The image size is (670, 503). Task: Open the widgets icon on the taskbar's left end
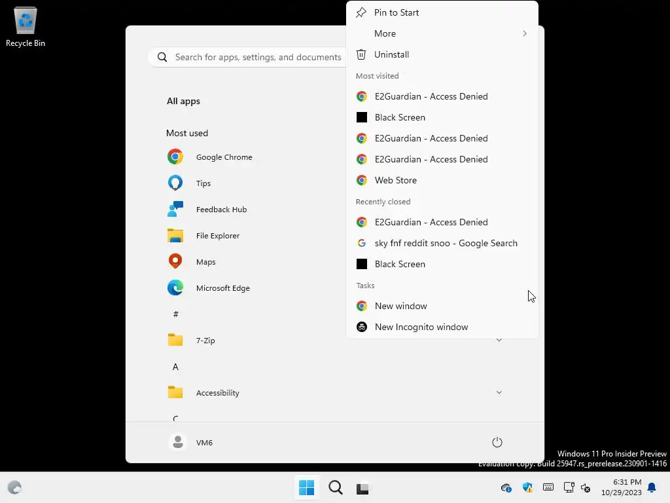tap(14, 487)
